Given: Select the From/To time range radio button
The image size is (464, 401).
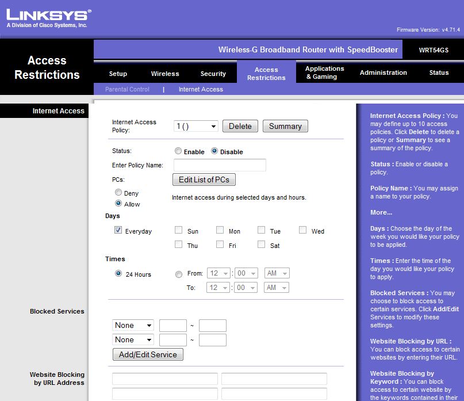Looking at the screenshot, I should click(178, 274).
